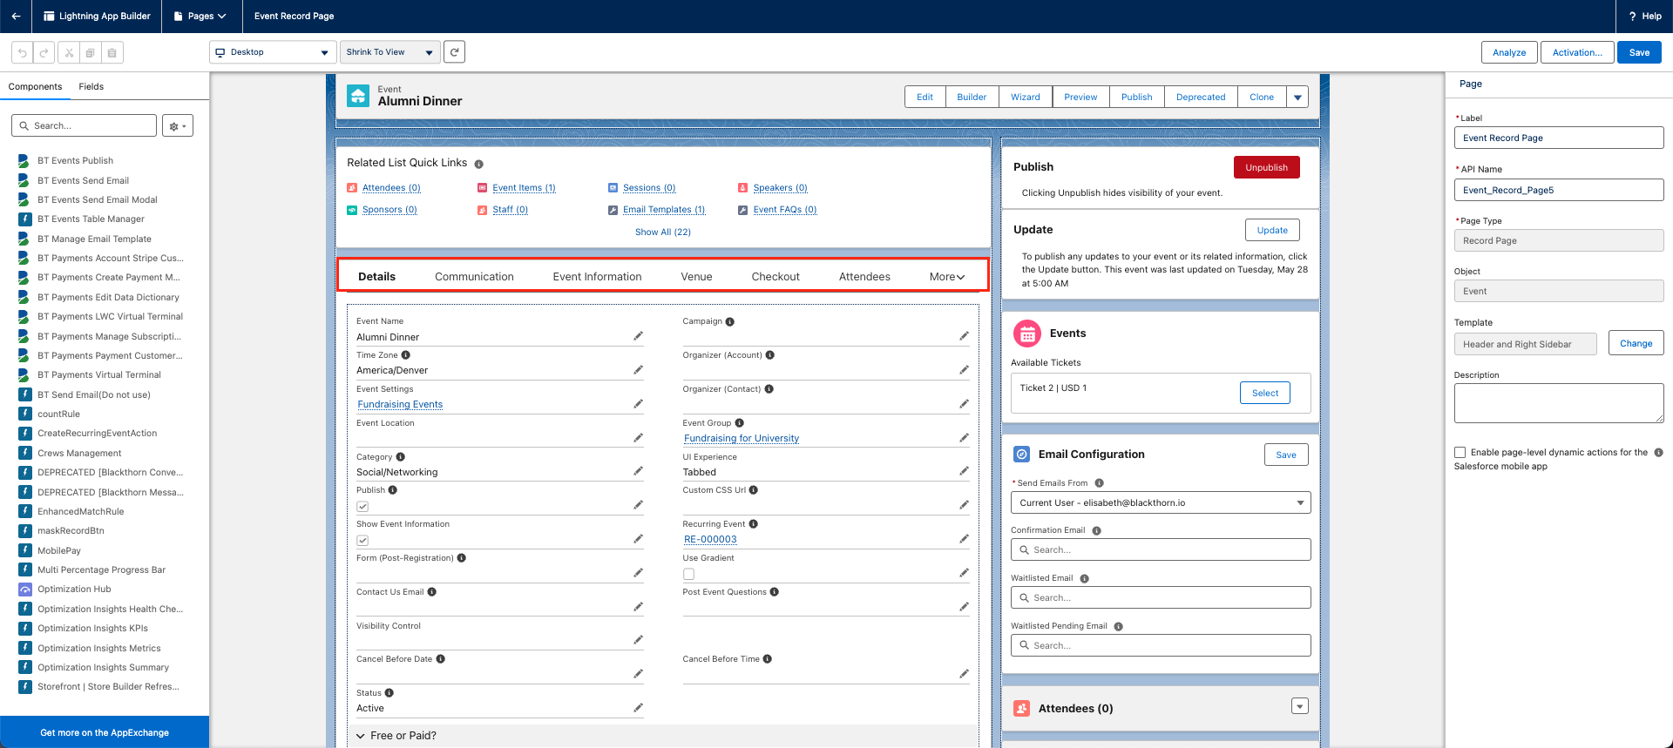The height and width of the screenshot is (748, 1673).
Task: Open the Event Information tab
Action: pyautogui.click(x=597, y=277)
